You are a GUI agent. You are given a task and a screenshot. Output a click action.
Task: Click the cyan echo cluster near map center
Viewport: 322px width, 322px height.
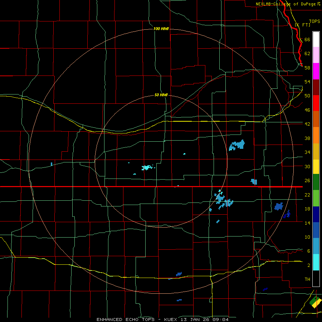click(x=147, y=167)
